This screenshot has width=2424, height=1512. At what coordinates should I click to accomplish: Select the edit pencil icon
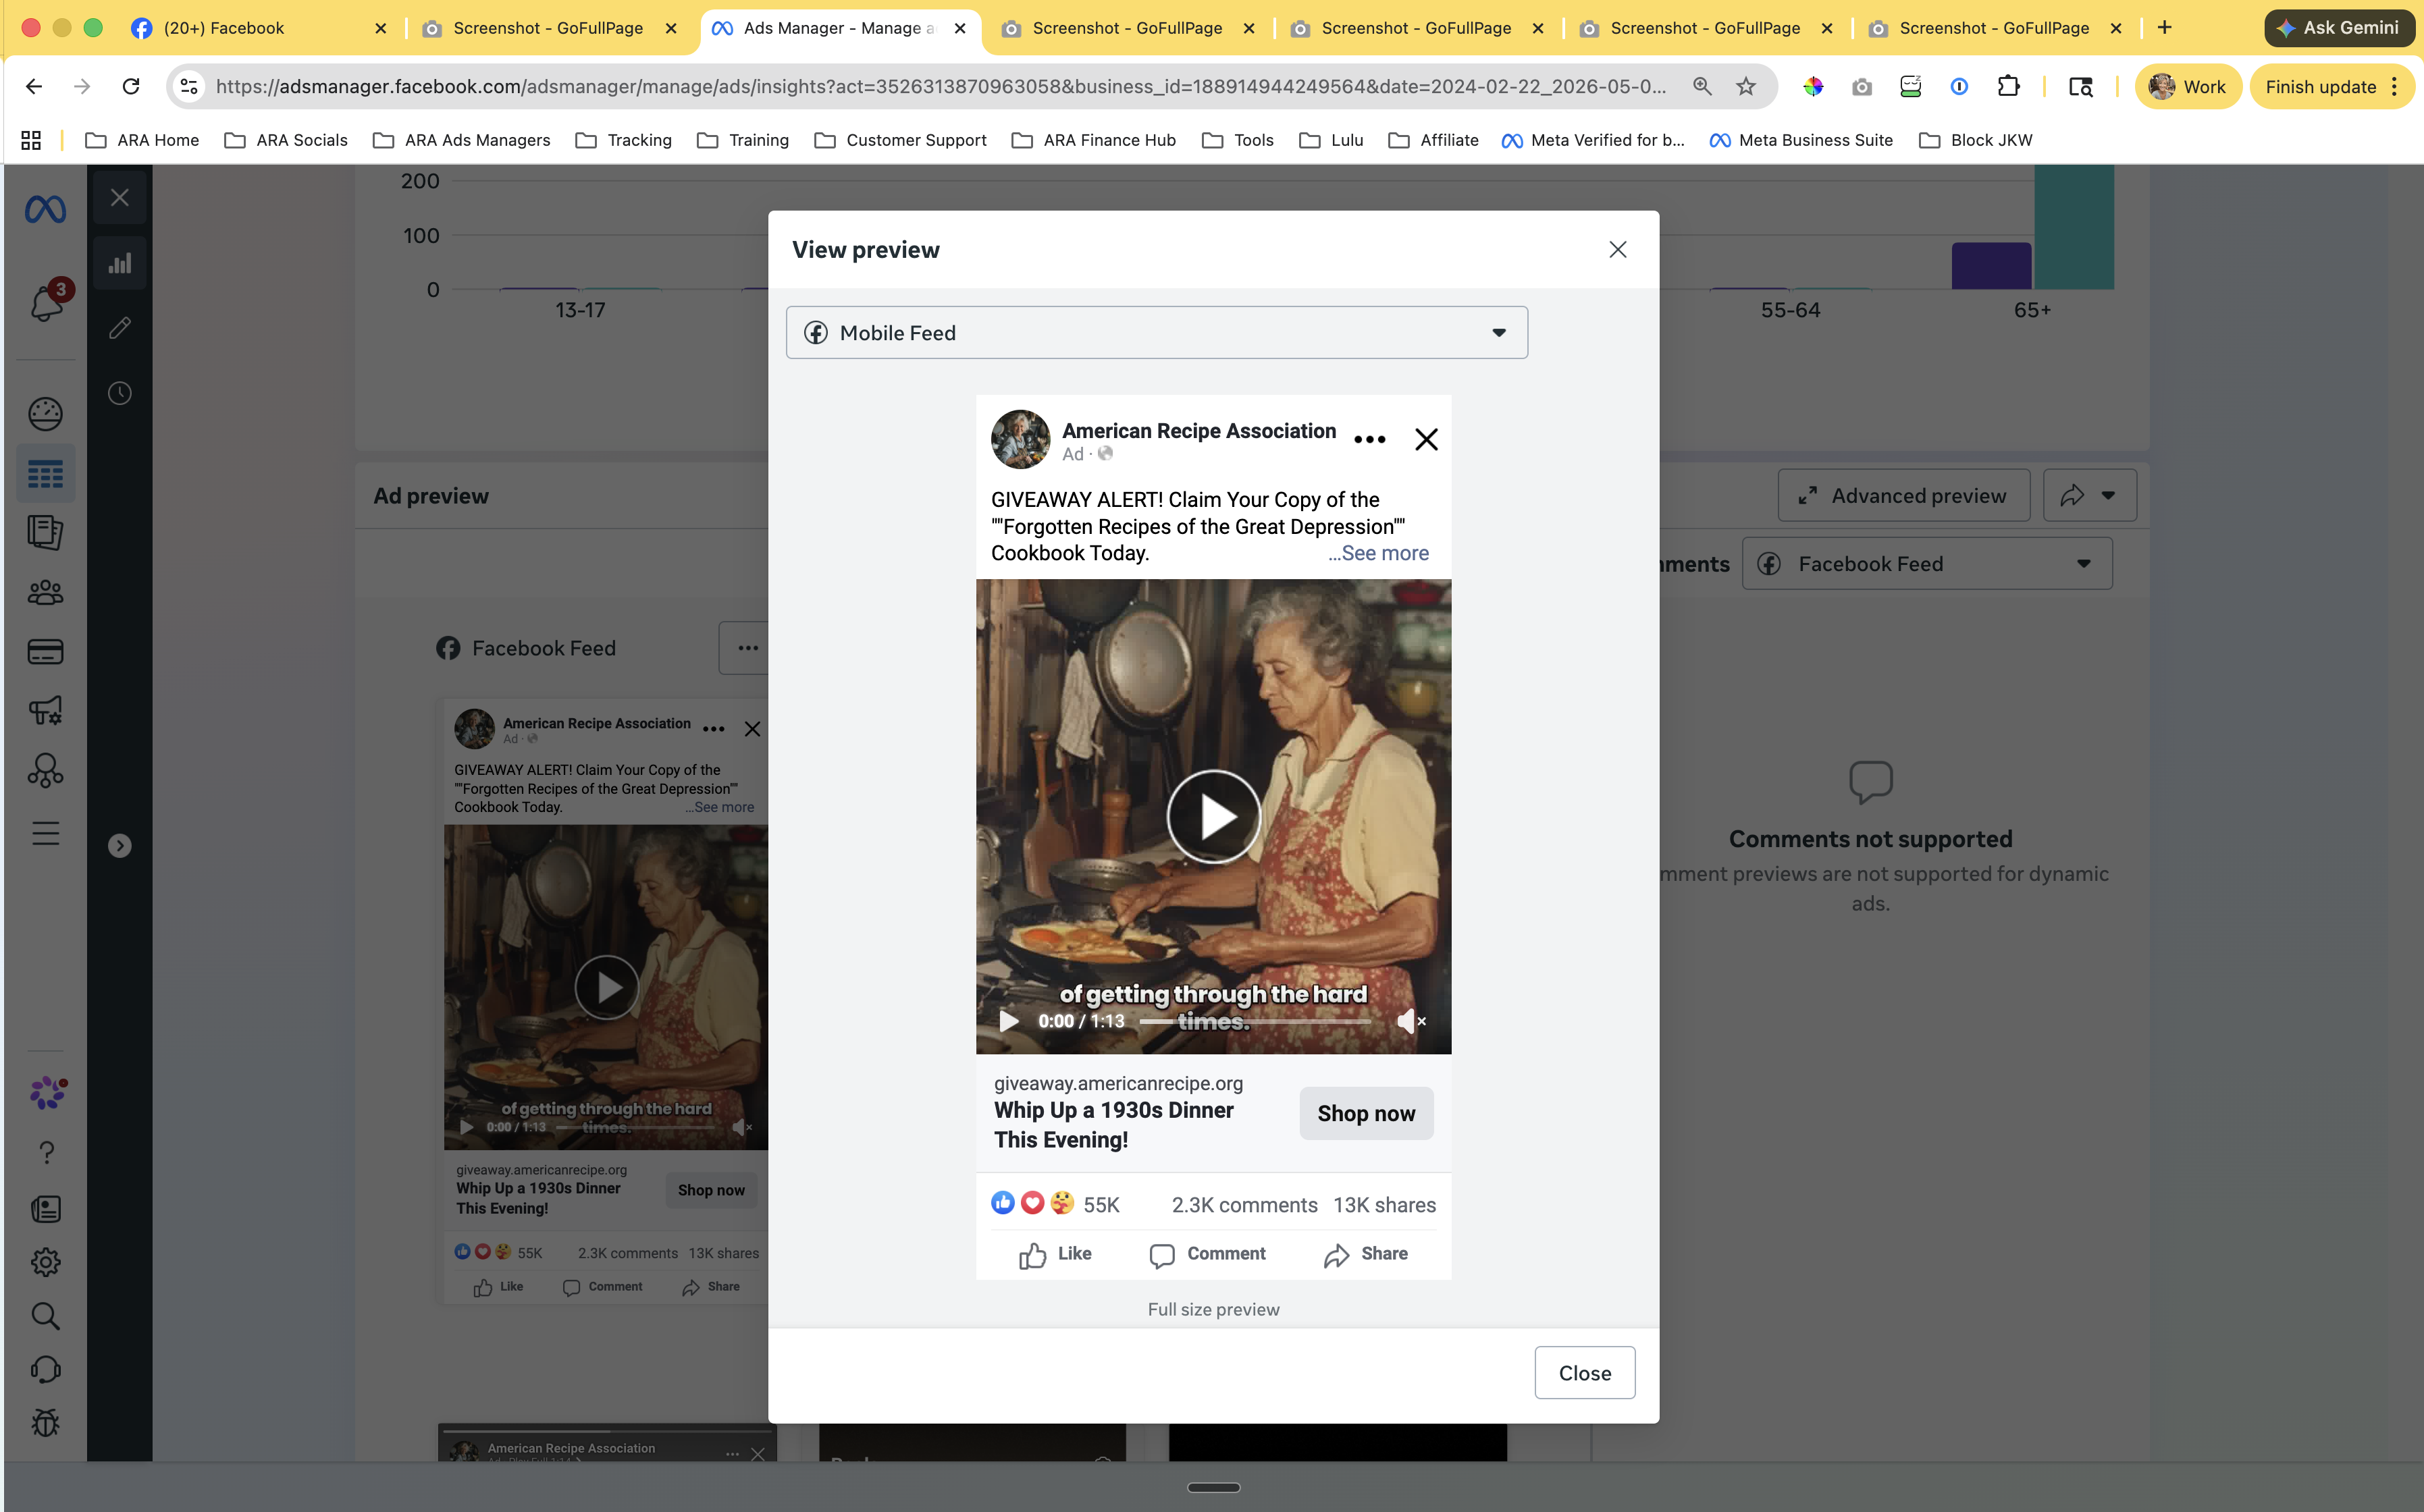120,328
